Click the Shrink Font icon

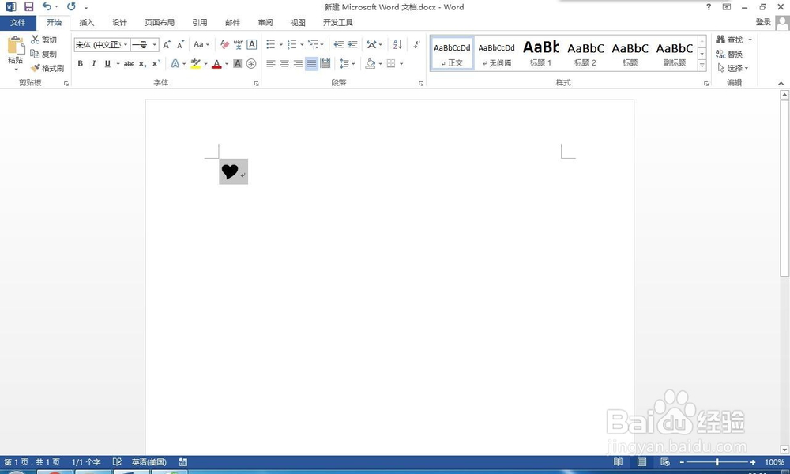tap(180, 45)
